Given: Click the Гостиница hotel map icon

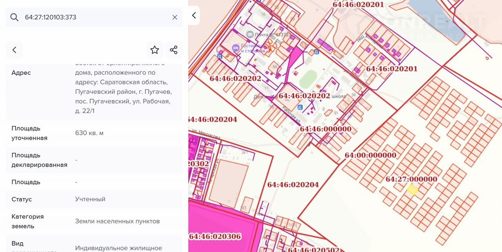Looking at the screenshot, I should coord(235,48).
